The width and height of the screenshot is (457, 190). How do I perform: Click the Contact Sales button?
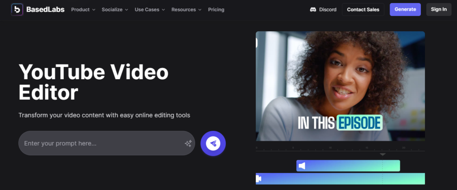tap(363, 9)
